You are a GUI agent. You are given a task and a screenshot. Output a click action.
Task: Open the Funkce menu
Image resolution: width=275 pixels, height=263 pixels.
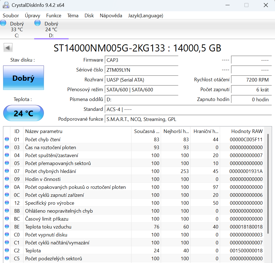click(54, 16)
